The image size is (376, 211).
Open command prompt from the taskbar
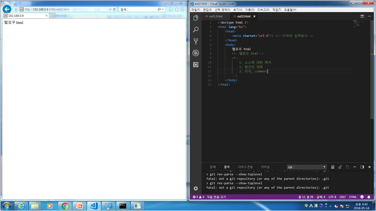click(x=123, y=206)
